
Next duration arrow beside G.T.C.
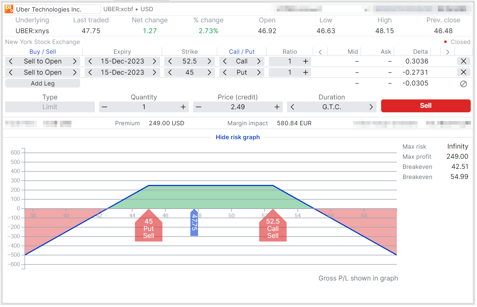(371, 107)
